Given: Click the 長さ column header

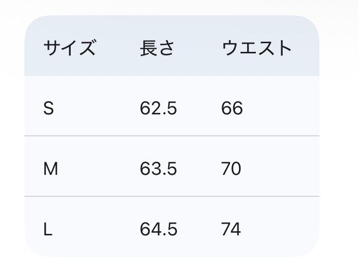Looking at the screenshot, I should tap(157, 48).
